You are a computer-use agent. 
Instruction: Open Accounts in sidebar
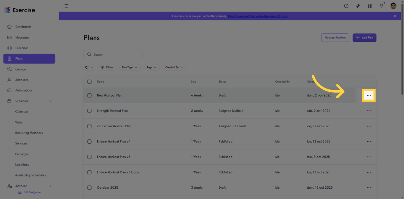click(x=29, y=80)
